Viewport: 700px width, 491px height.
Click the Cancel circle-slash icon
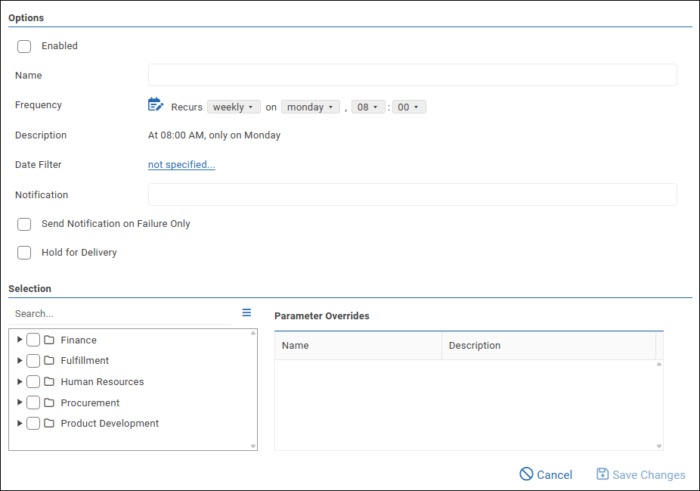tap(526, 474)
